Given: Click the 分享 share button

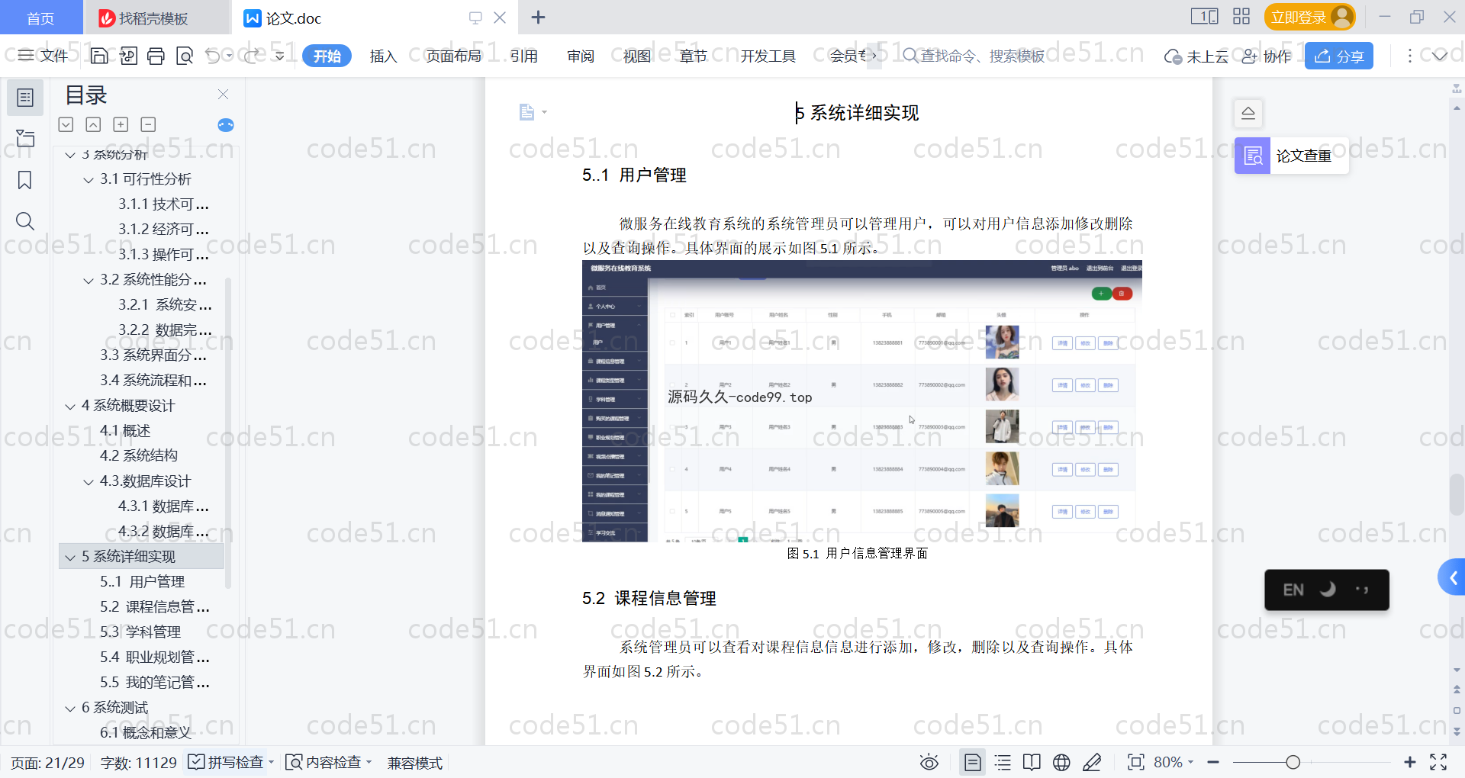Looking at the screenshot, I should (x=1339, y=56).
